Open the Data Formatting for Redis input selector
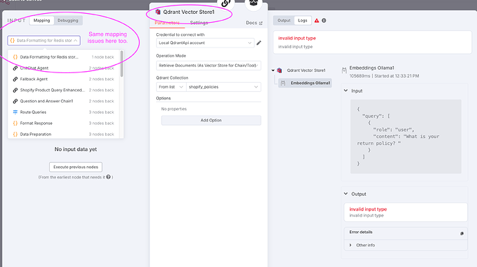Screen dimensions: 477x267 [44, 41]
